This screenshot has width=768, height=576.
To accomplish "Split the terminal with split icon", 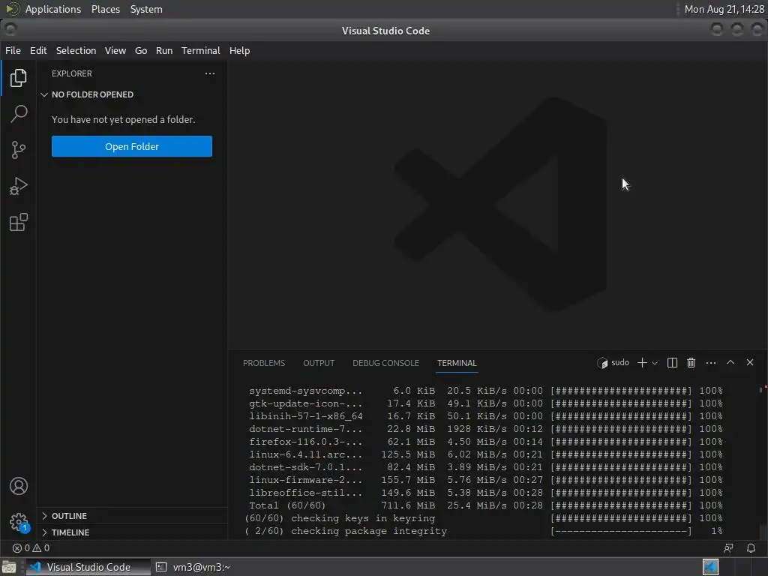I will pos(672,362).
